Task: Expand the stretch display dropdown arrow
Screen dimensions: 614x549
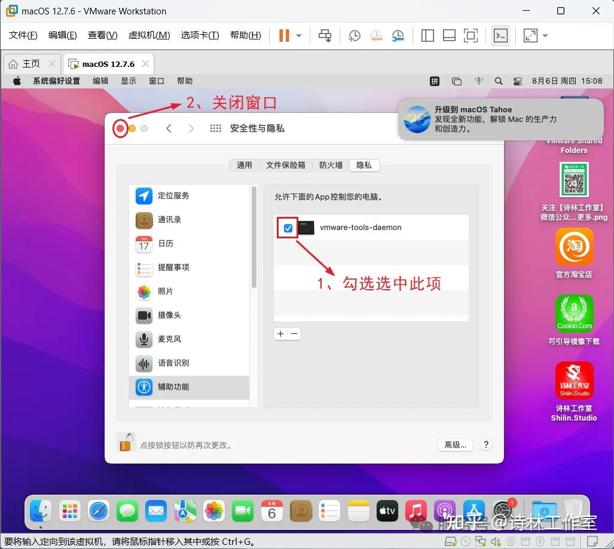Action: [x=545, y=36]
